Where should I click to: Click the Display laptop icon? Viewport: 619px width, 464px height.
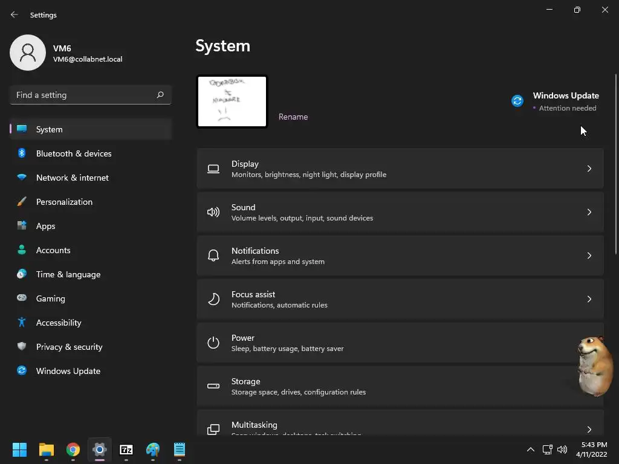coord(213,169)
